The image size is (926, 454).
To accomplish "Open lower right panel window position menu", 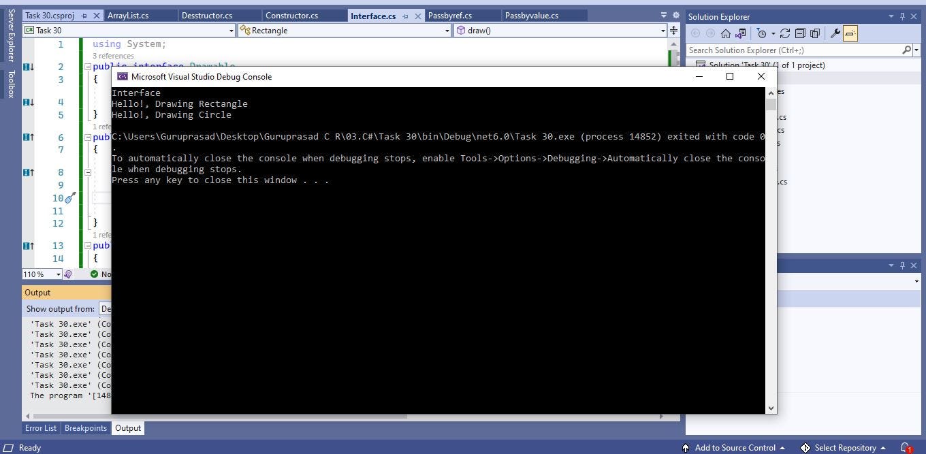I will pyautogui.click(x=891, y=265).
